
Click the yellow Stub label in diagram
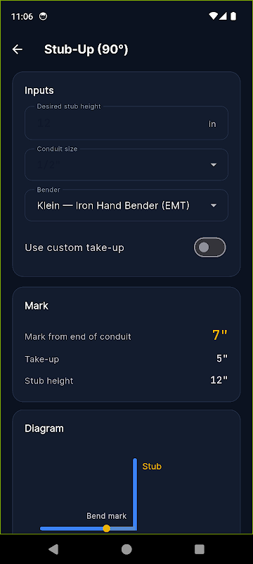click(x=152, y=467)
